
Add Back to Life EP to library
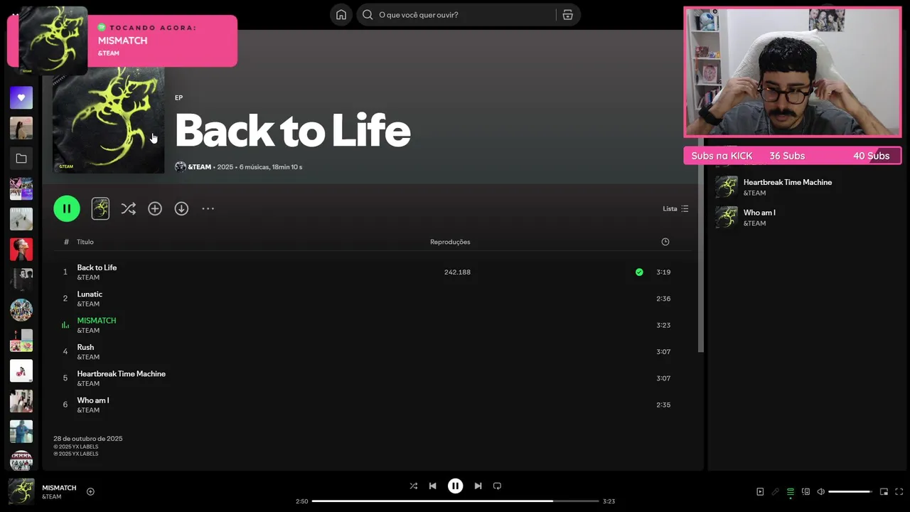click(155, 208)
